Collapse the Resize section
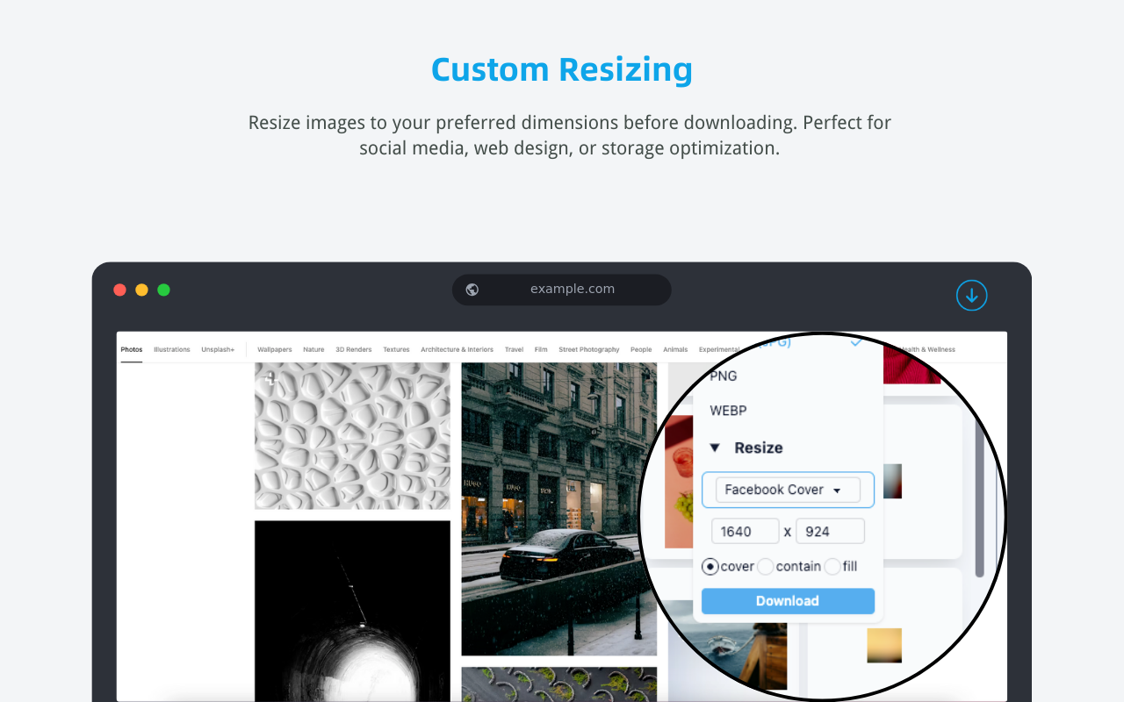The height and width of the screenshot is (702, 1124). [x=714, y=447]
